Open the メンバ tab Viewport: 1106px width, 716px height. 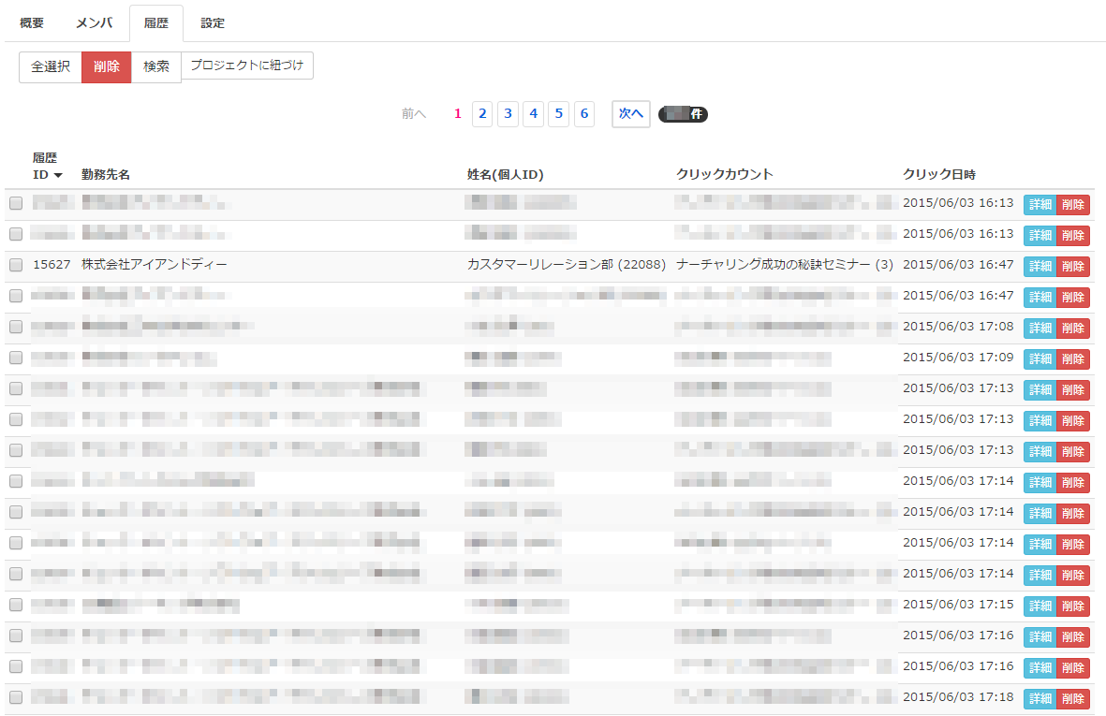pyautogui.click(x=94, y=23)
